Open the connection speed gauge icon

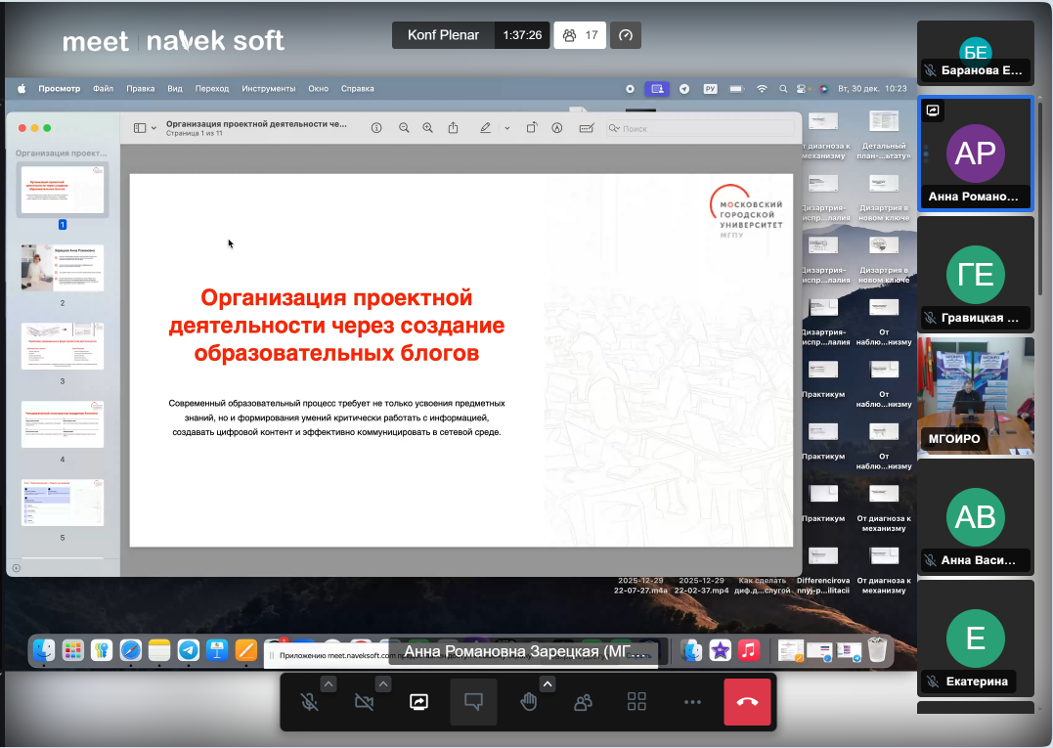point(626,35)
